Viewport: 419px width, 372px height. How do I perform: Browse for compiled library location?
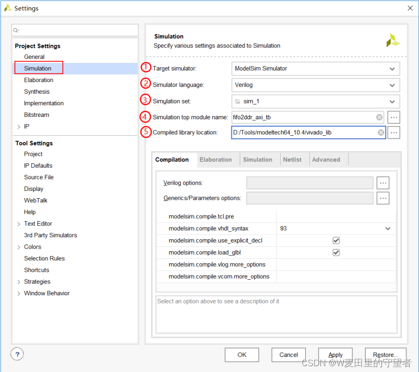click(x=393, y=132)
